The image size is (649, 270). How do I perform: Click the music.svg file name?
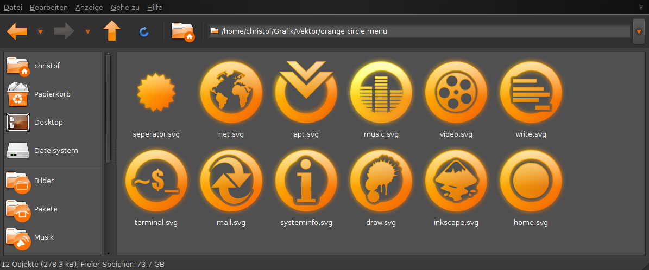pyautogui.click(x=381, y=134)
